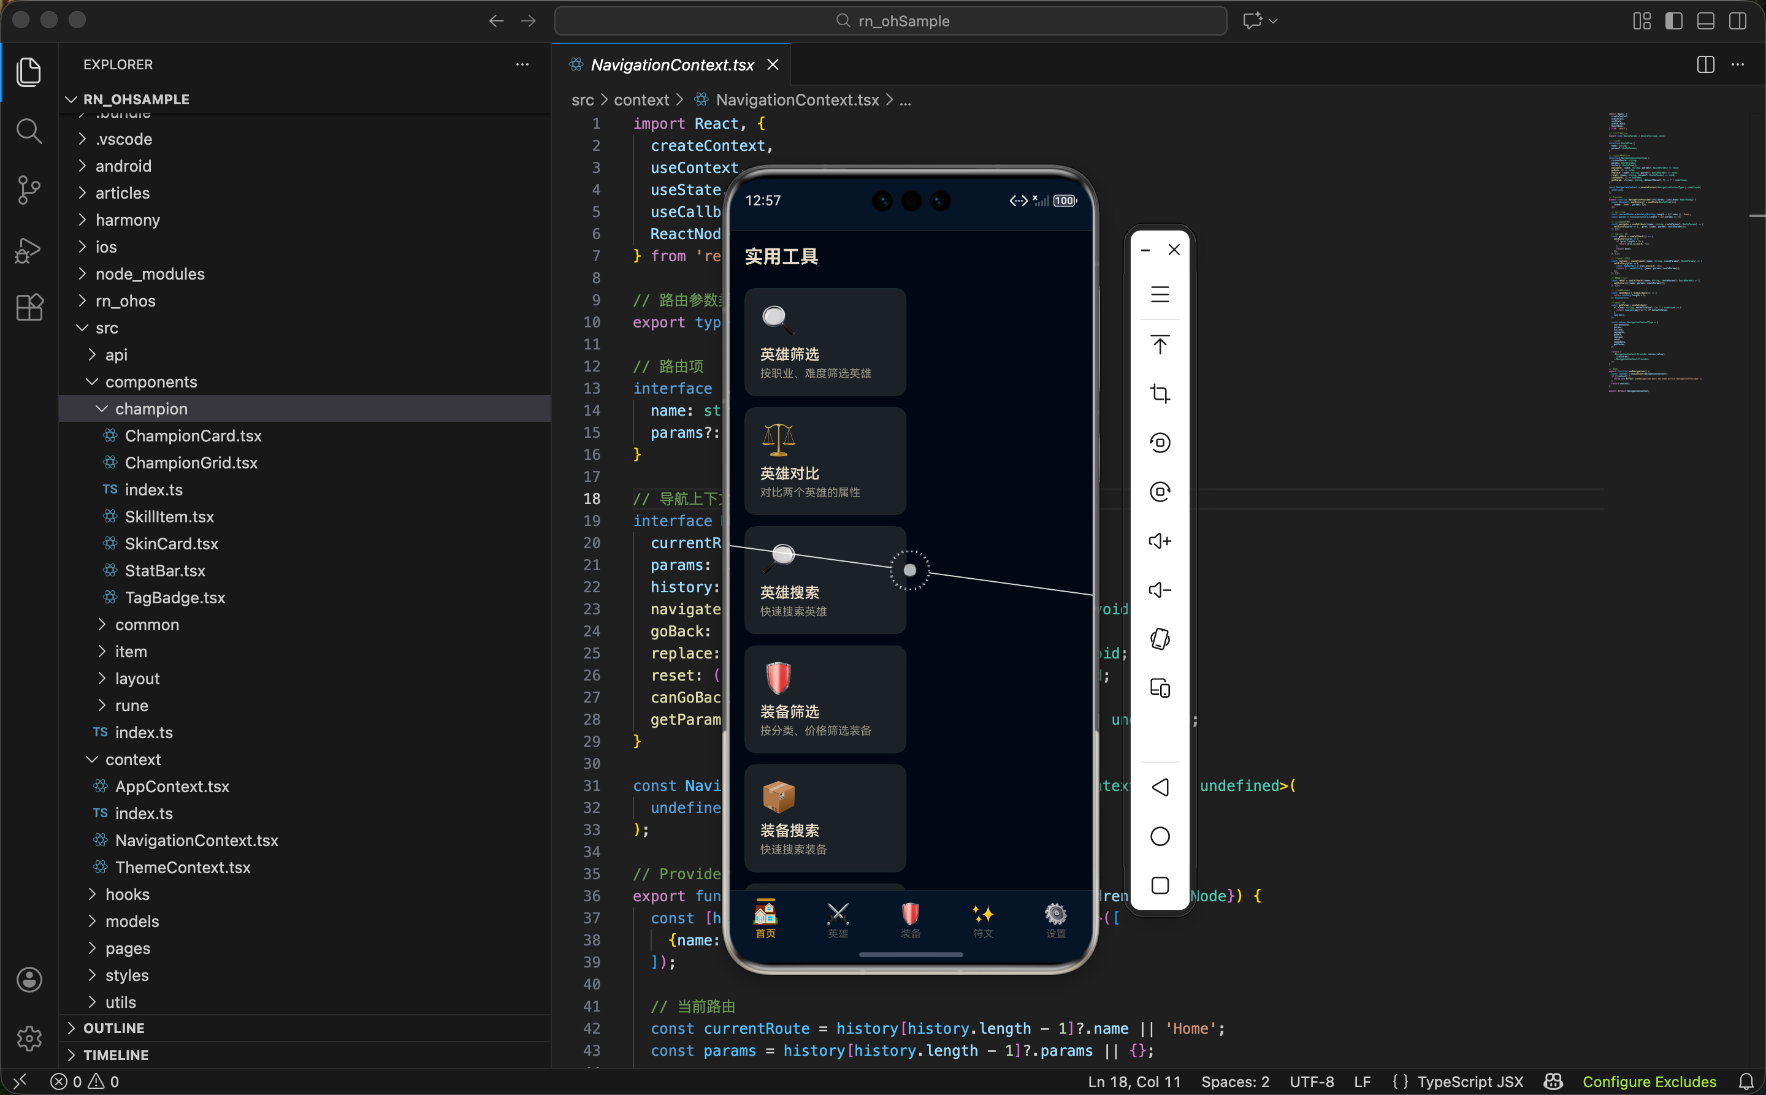Click the emulator crop screenshot icon
The width and height of the screenshot is (1766, 1095).
pyautogui.click(x=1160, y=393)
